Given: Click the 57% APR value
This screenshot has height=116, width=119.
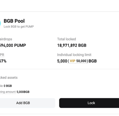Looking at the screenshot, I should pyautogui.click(x=3, y=61).
